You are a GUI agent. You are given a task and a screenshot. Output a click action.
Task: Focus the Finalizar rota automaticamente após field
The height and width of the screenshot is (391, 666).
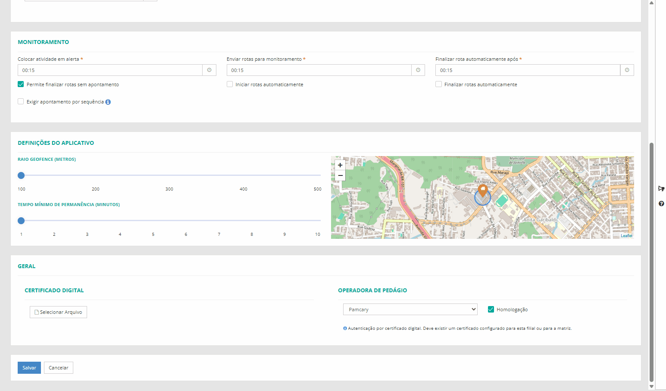[x=528, y=70]
